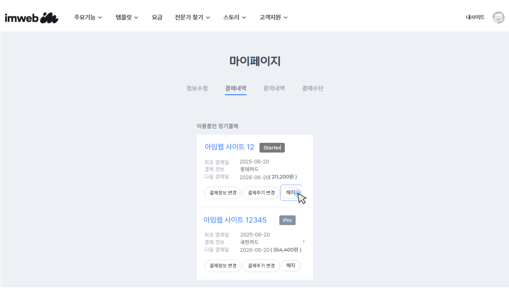Viewport: 509px width, 288px height.
Task: Open the 문의내역 tab
Action: click(274, 88)
